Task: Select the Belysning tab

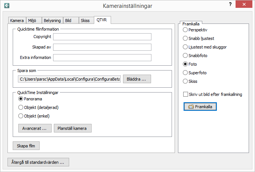Action: click(52, 21)
